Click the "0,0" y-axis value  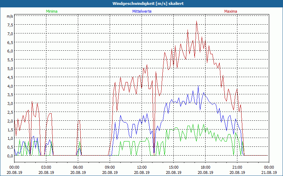point(10,156)
